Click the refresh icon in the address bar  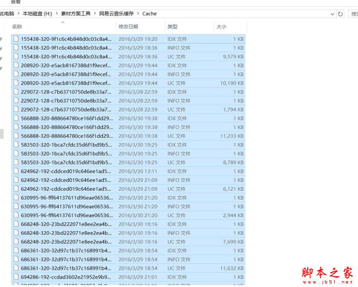point(340,14)
